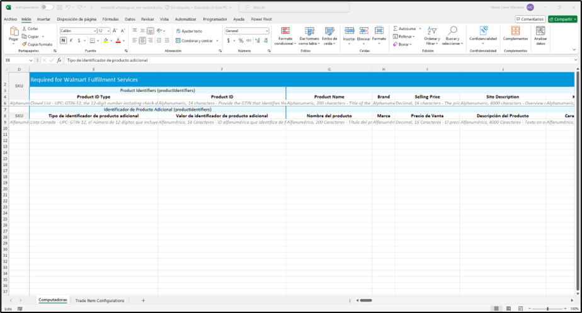Apply the yellow fill color bucket
The width and height of the screenshot is (582, 313).
(106, 40)
